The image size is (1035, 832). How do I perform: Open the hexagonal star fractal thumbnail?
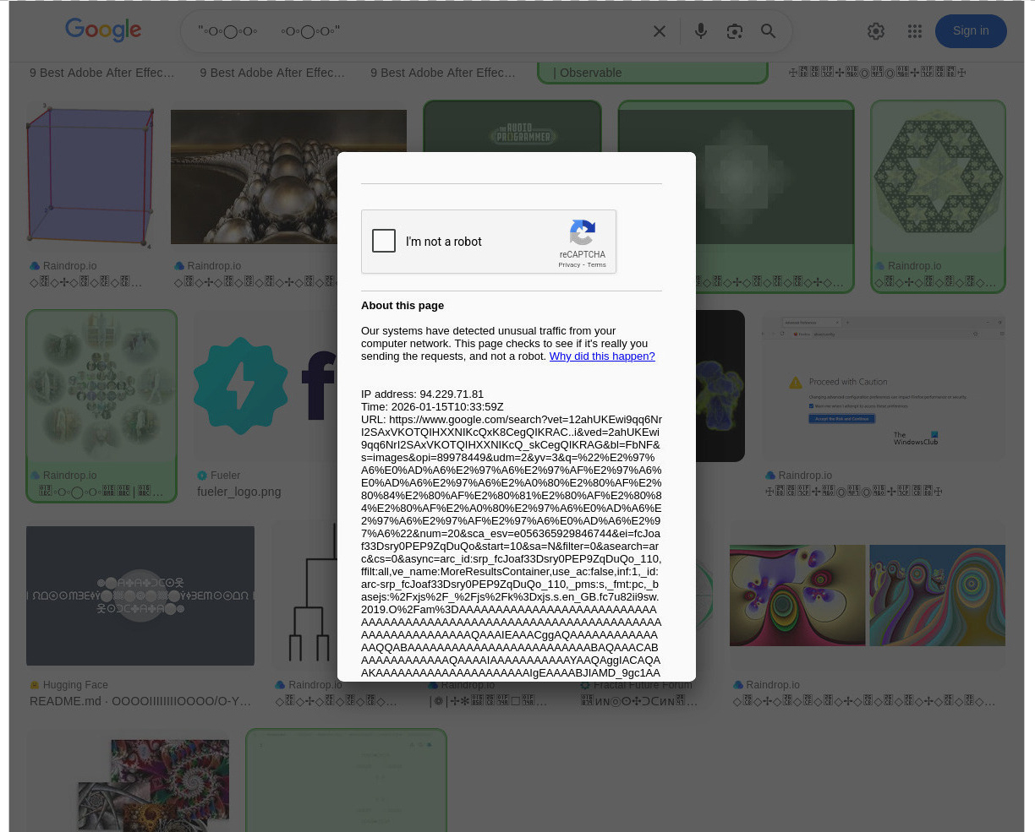[938, 177]
